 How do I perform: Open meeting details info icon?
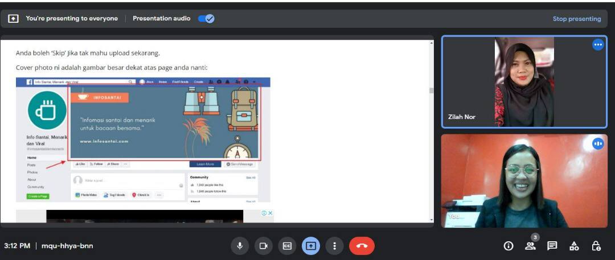(x=509, y=246)
